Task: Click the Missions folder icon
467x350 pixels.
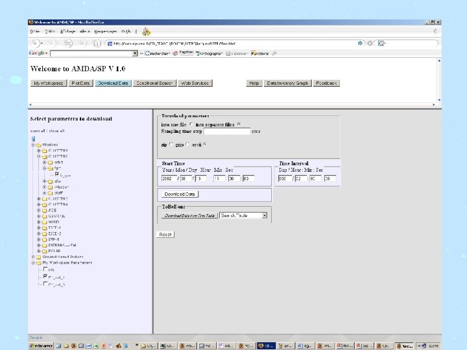Action: point(39,145)
